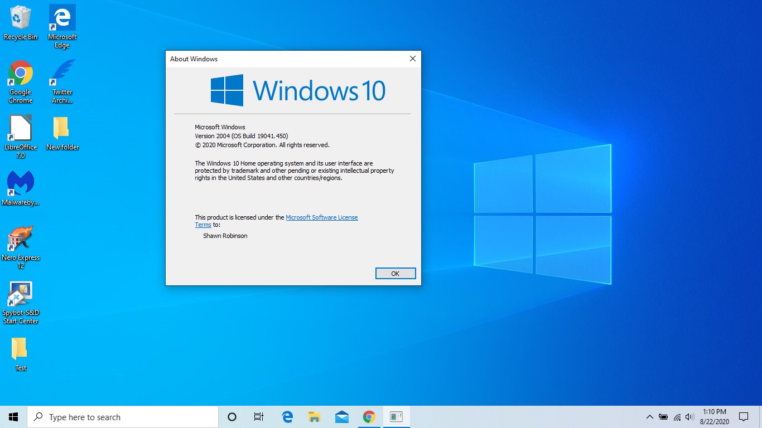Image resolution: width=762 pixels, height=428 pixels.
Task: Open File Explorer from the taskbar
Action: tap(315, 417)
